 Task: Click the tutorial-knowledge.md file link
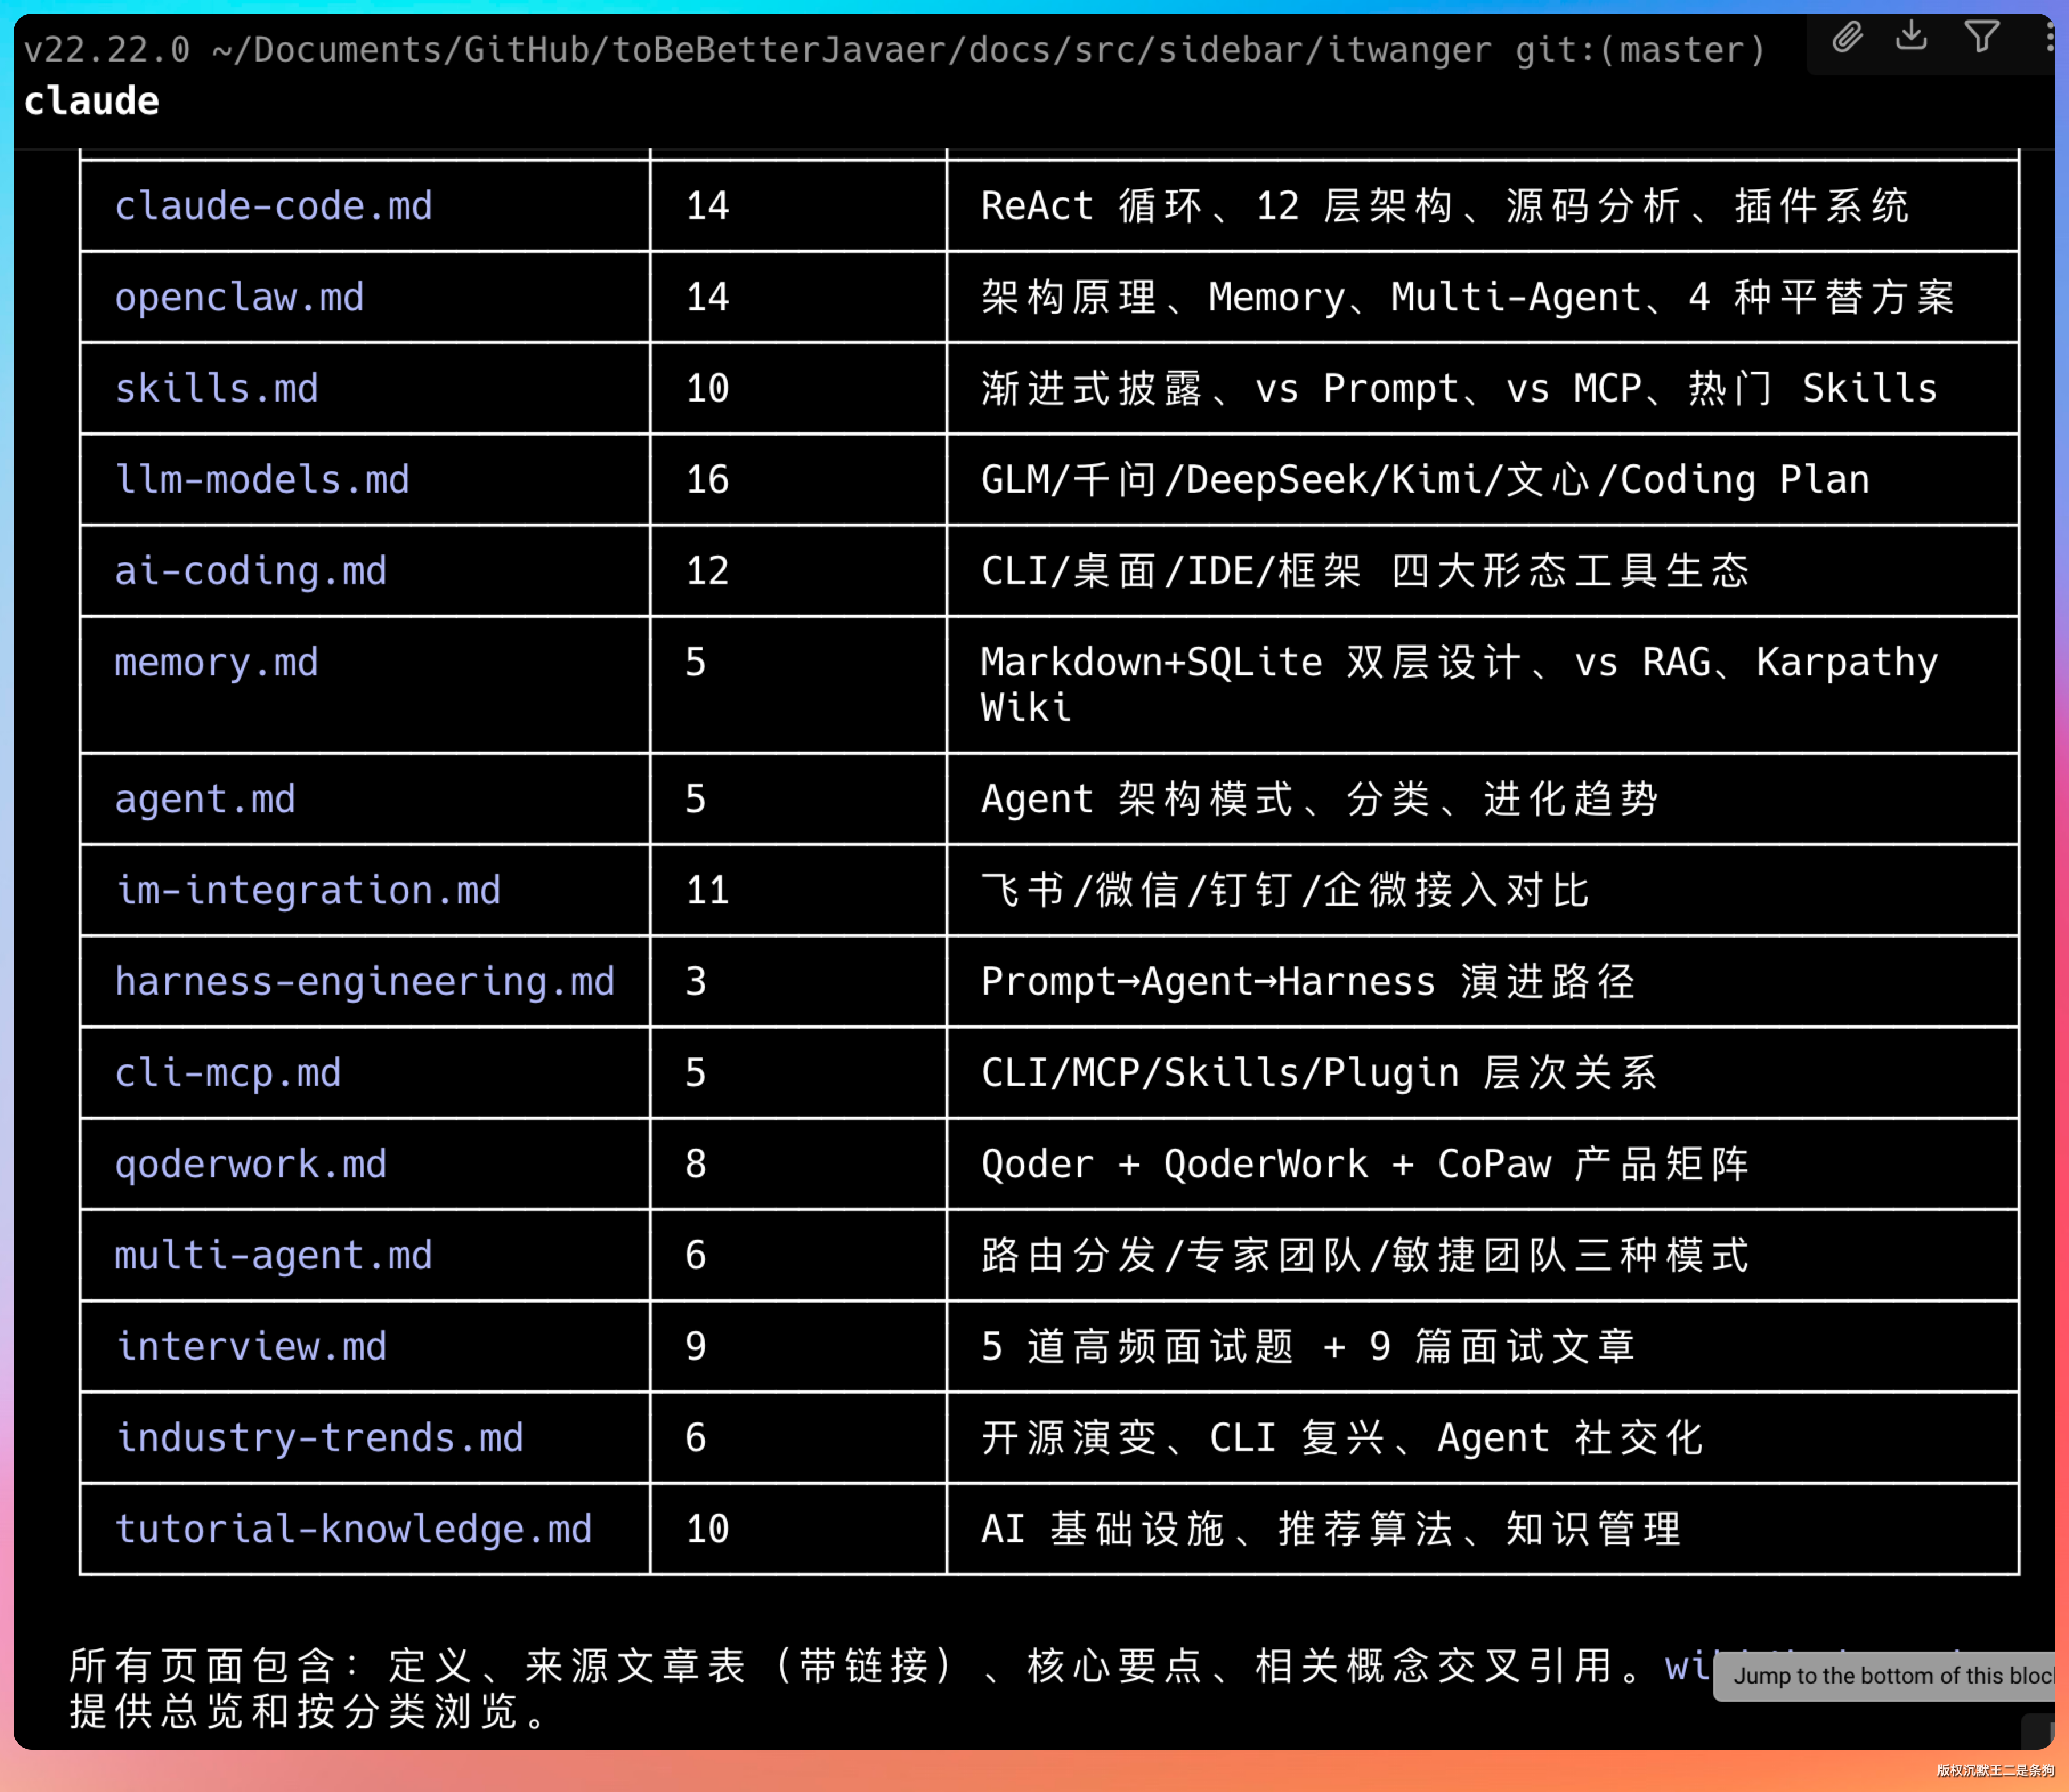353,1529
